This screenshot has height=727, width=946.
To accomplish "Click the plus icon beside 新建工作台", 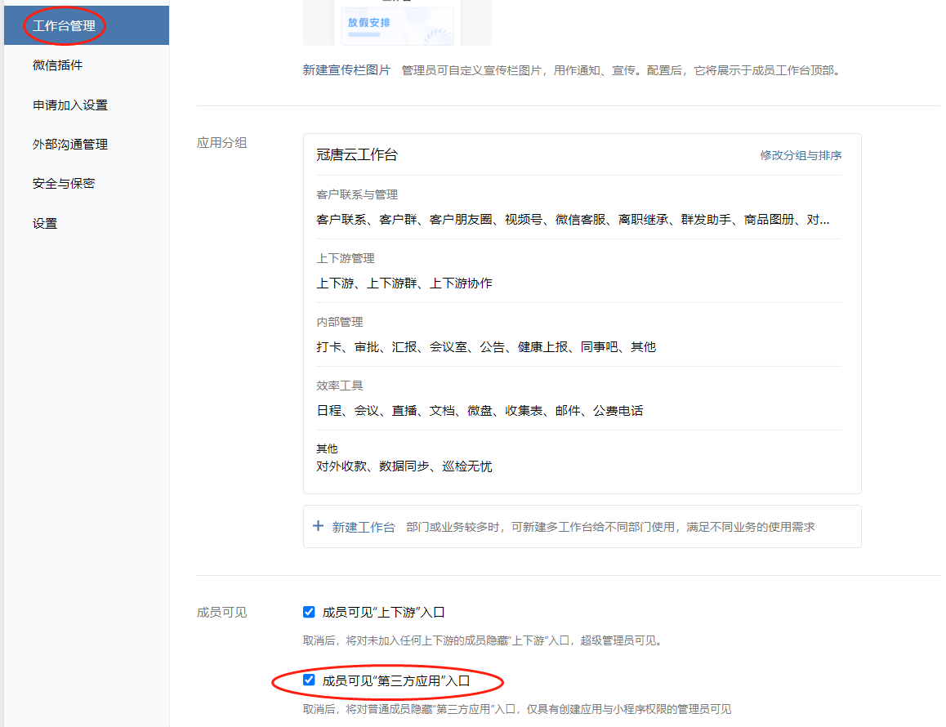I will tap(318, 526).
